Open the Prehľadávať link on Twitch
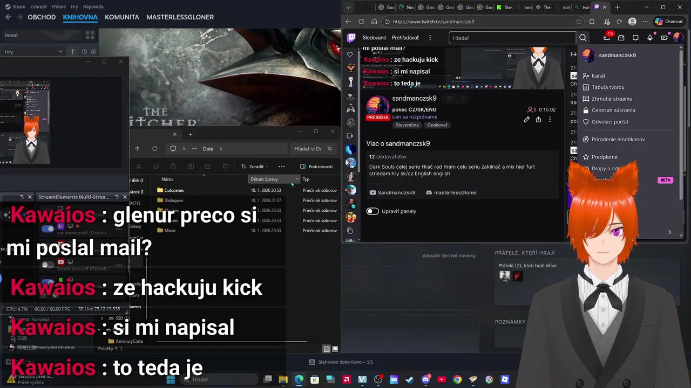The image size is (691, 388). point(405,38)
